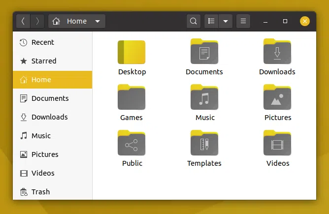Select Starred in the sidebar
The width and height of the screenshot is (329, 214).
tap(43, 61)
